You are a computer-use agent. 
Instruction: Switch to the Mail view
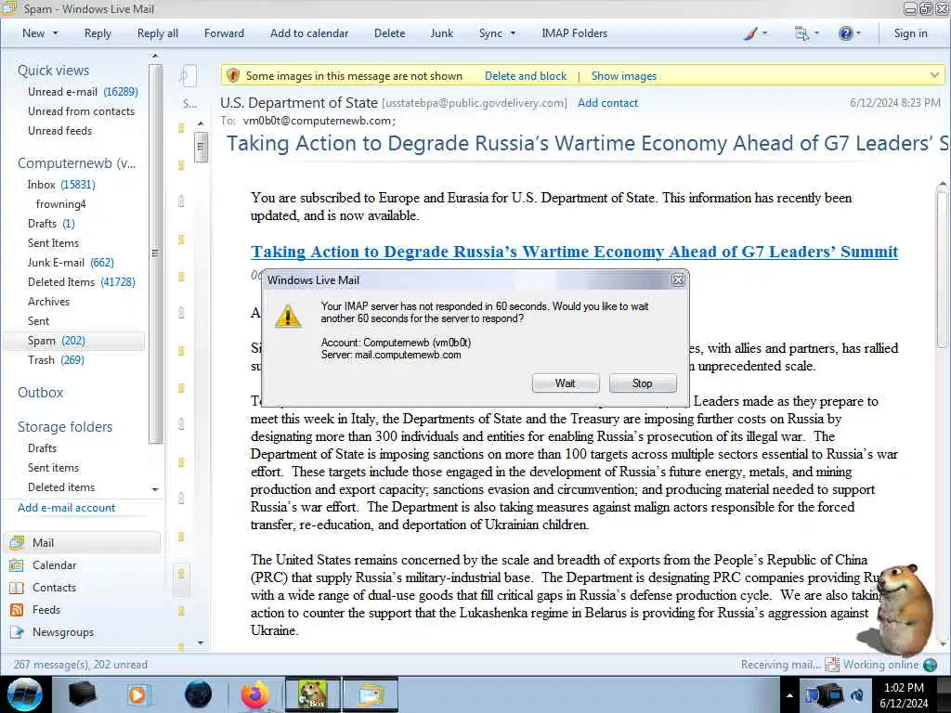[x=82, y=542]
